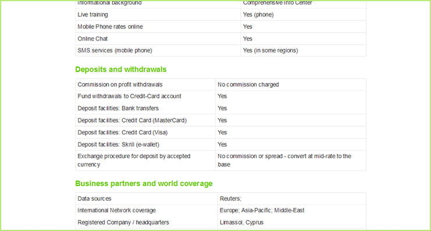Image resolution: width=431 pixels, height=231 pixels.
Task: Select the Data sources row label
Action: point(94,198)
